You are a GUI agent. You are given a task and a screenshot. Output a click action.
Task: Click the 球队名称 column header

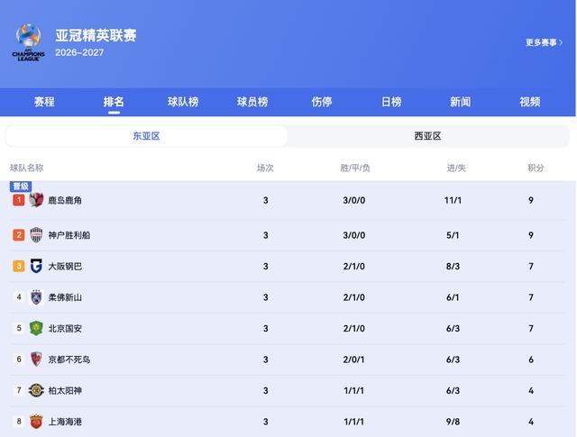(27, 168)
